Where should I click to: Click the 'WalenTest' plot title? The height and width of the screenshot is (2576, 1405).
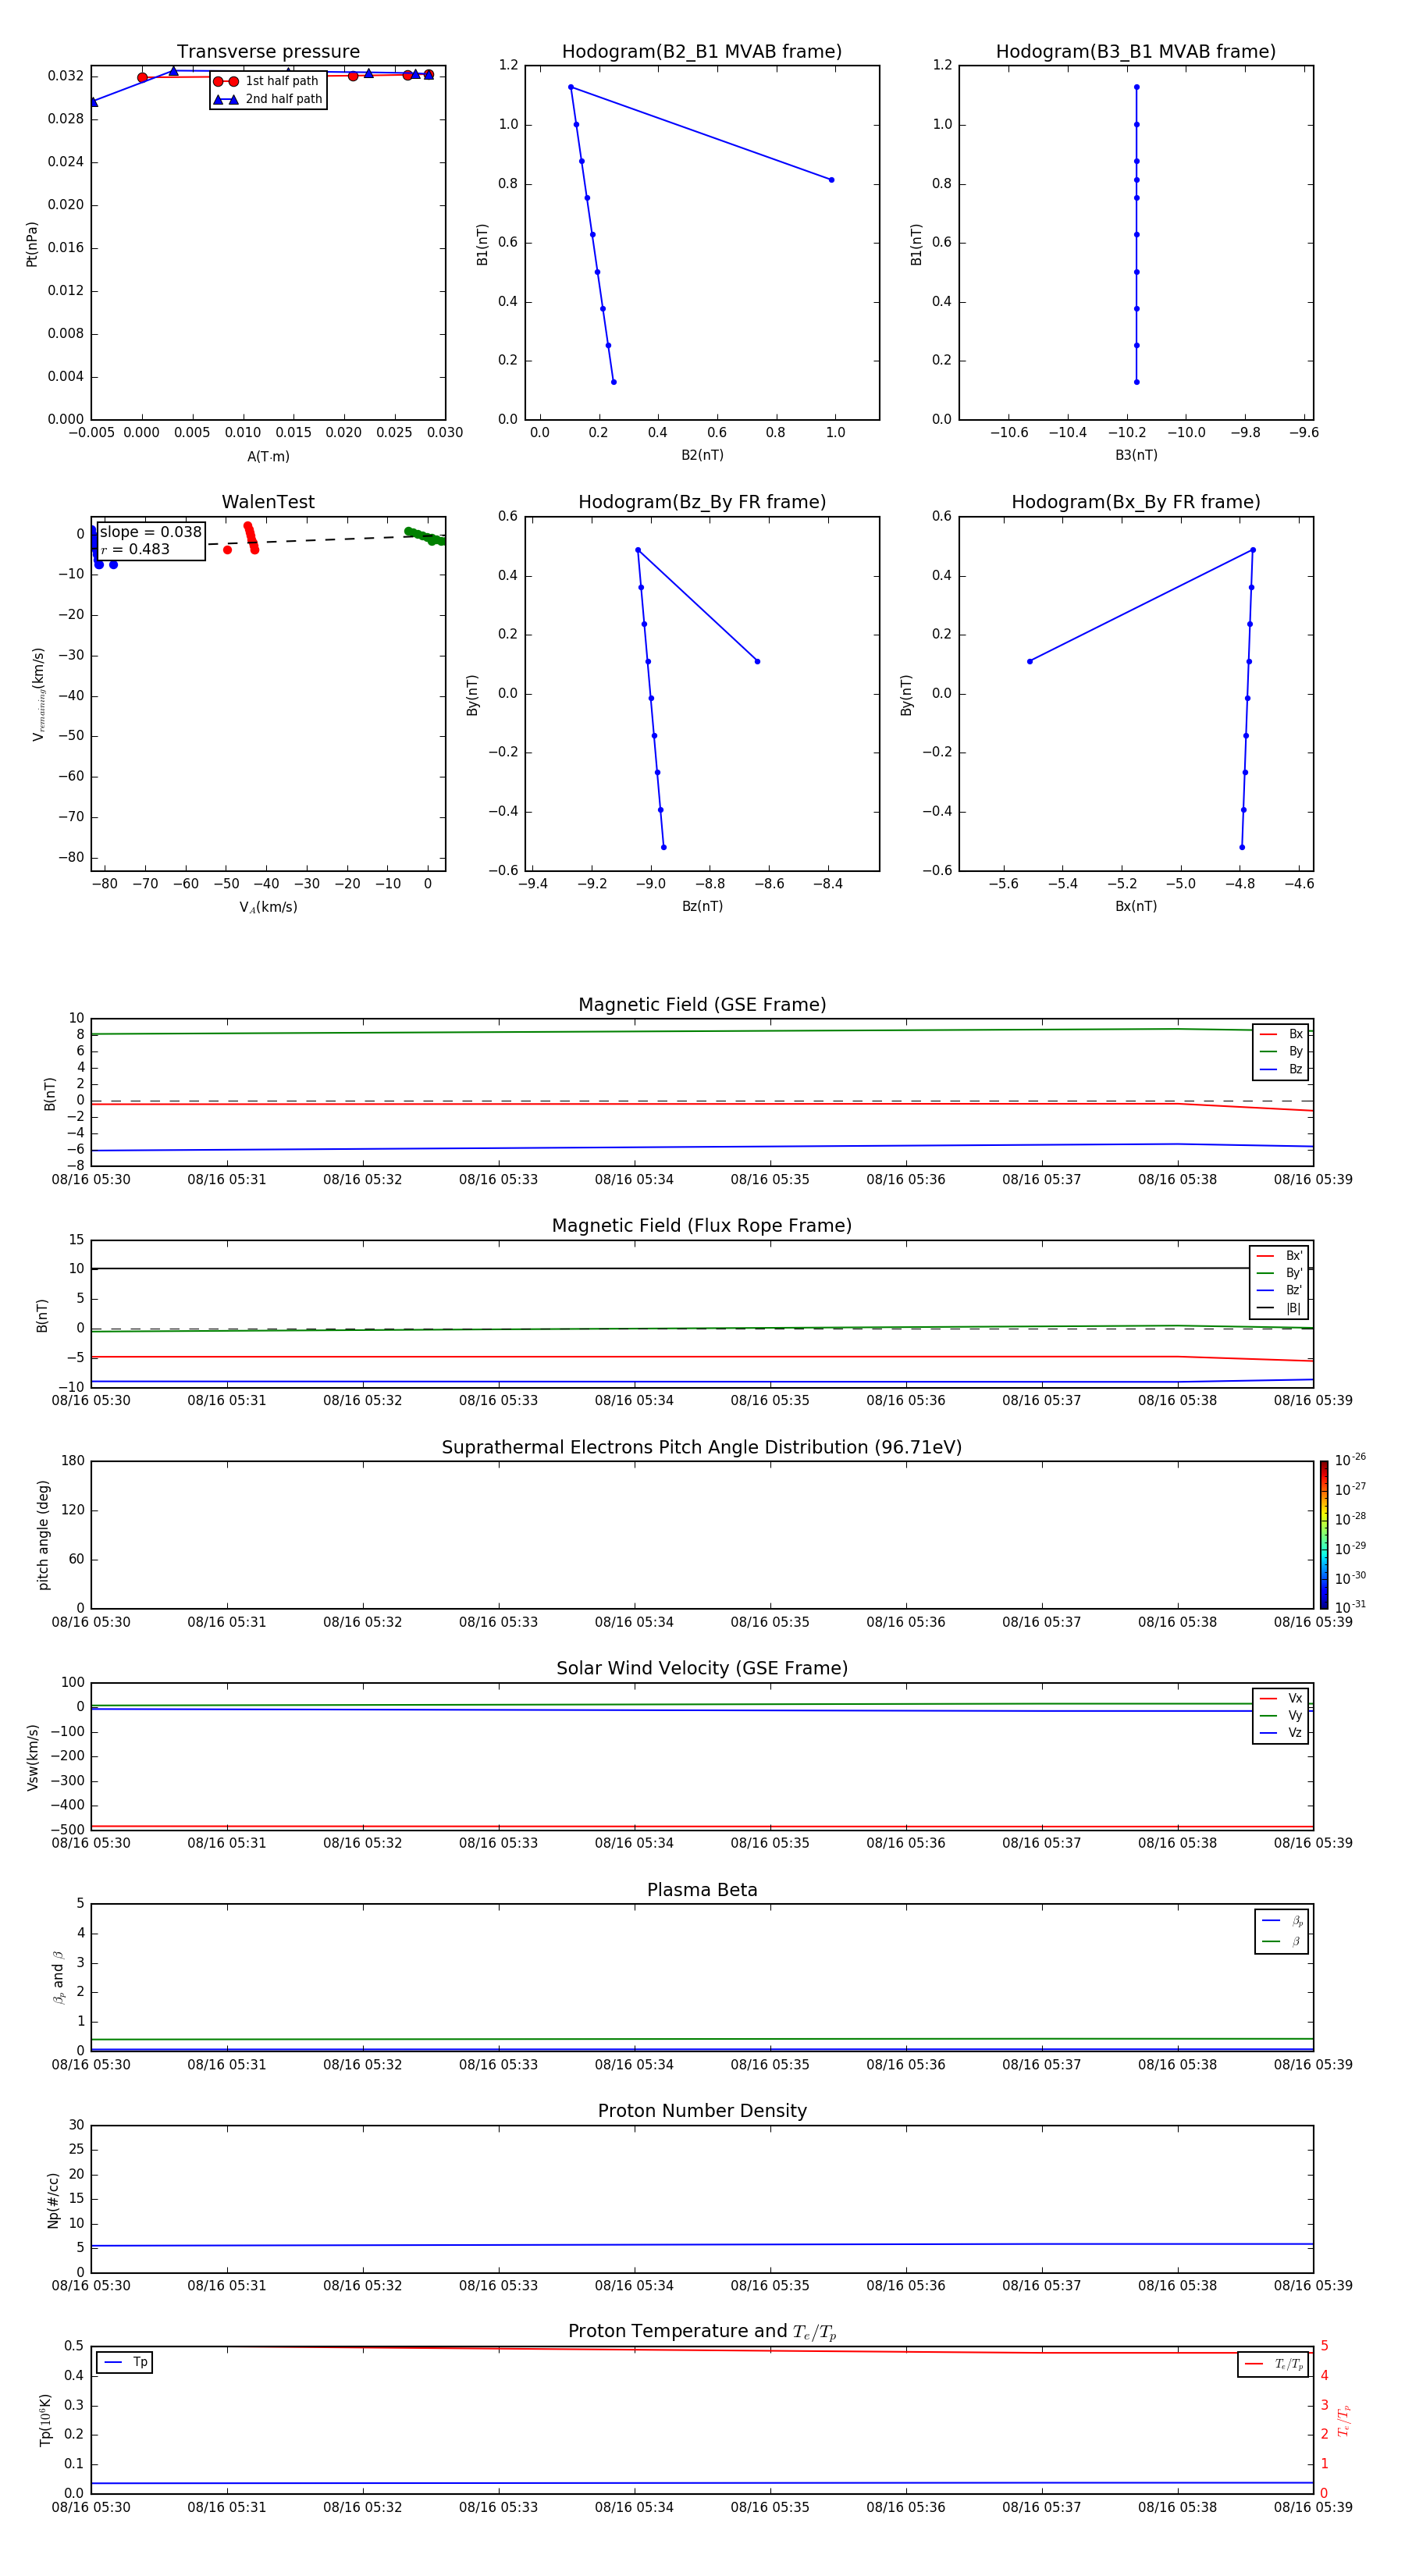tap(268, 502)
